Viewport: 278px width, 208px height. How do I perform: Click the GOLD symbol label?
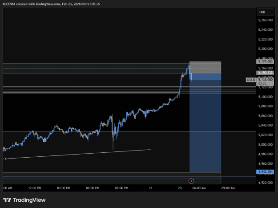click(x=251, y=80)
